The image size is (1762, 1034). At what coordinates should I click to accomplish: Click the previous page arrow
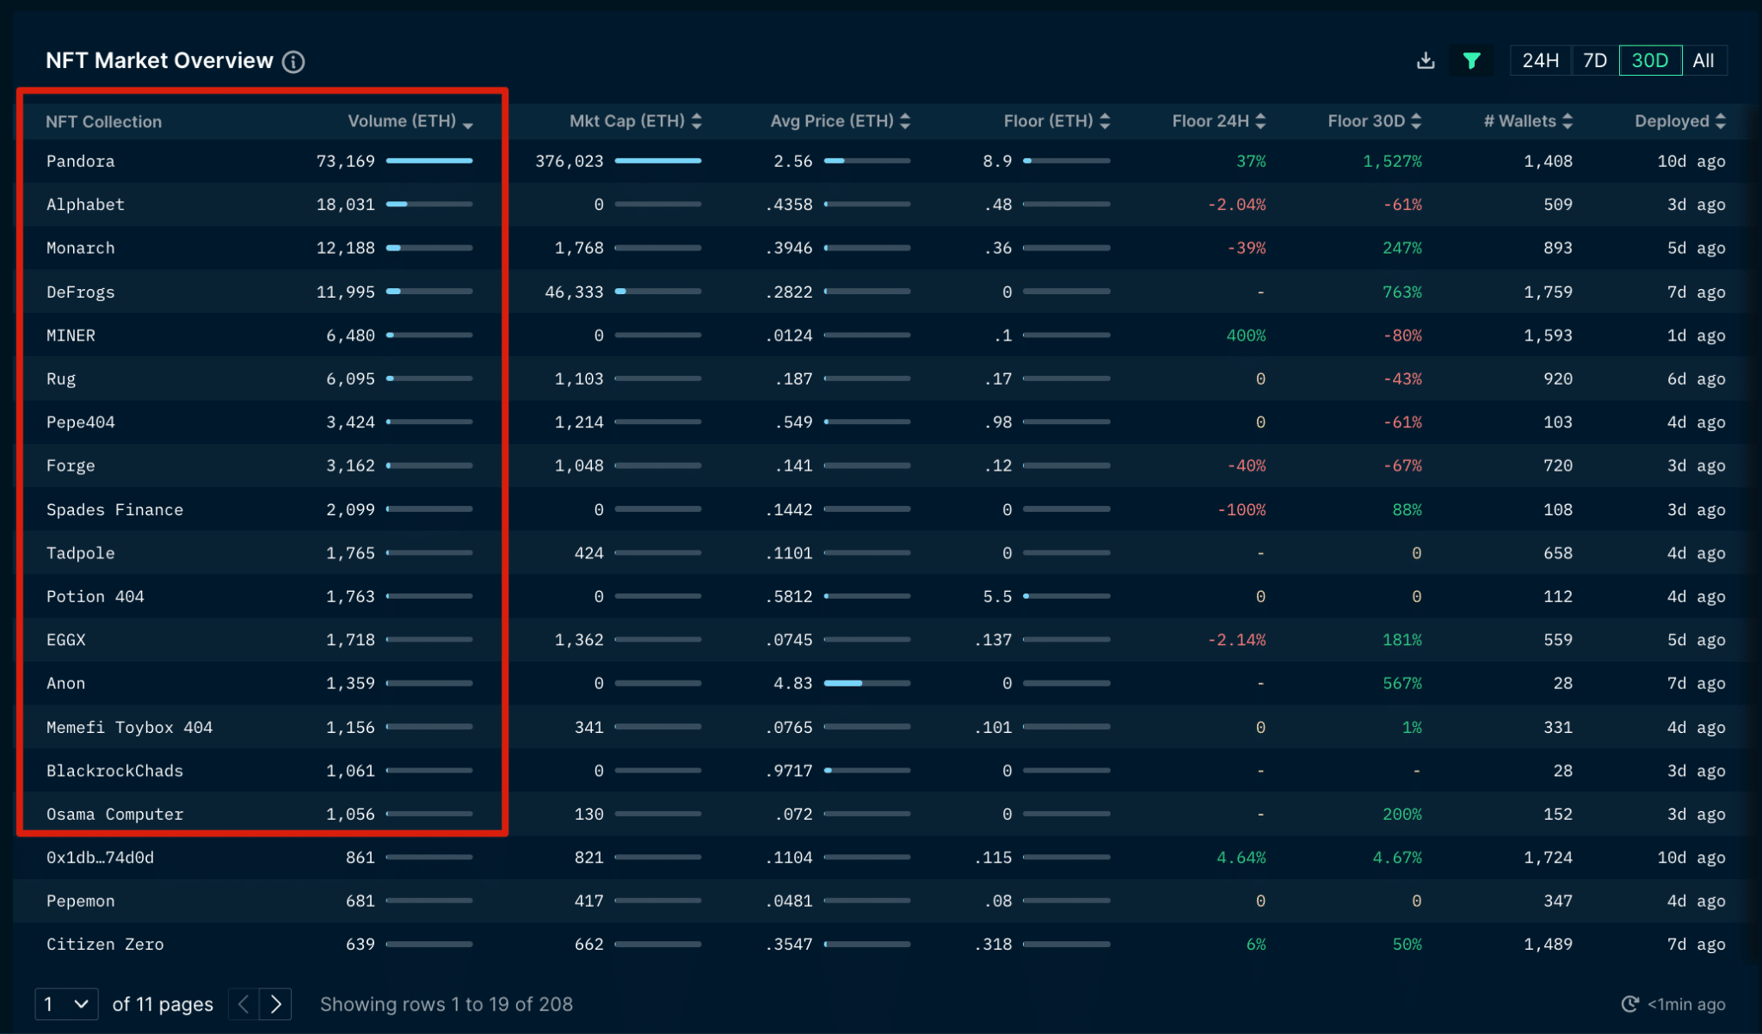click(243, 1004)
